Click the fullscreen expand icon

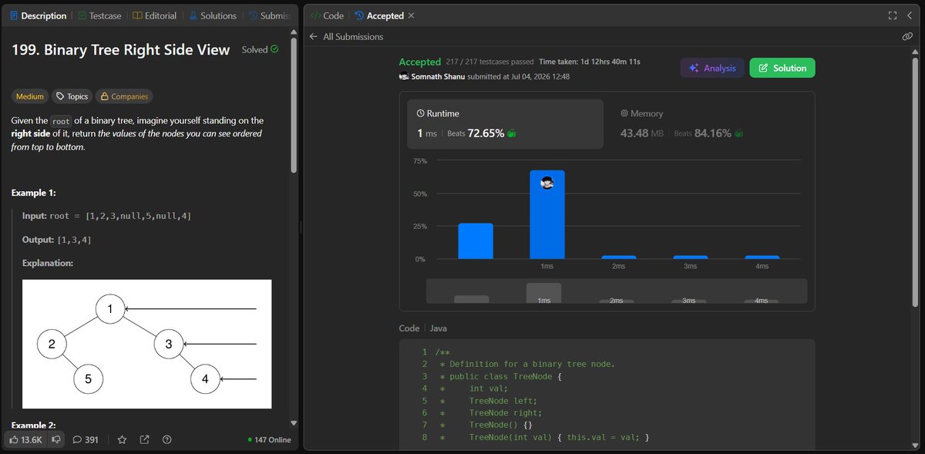tap(893, 15)
